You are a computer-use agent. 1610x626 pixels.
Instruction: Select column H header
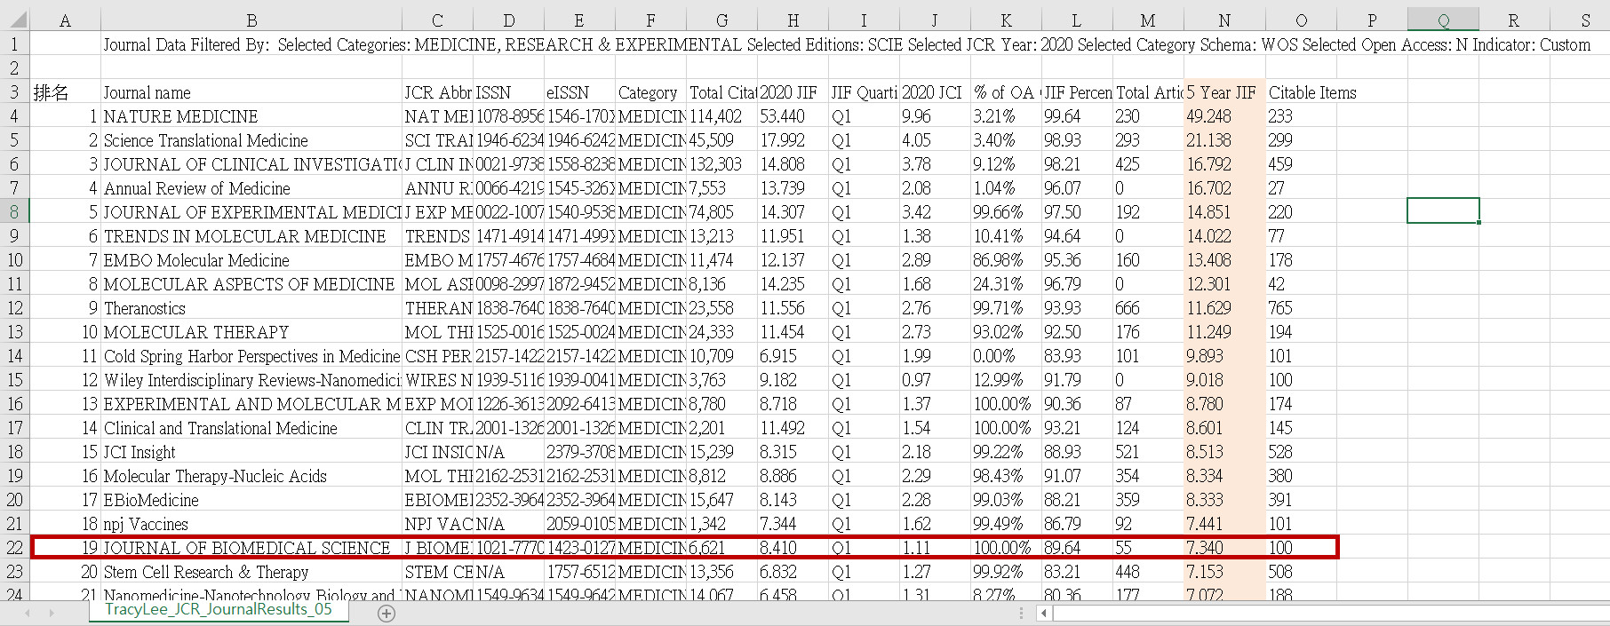[x=793, y=20]
